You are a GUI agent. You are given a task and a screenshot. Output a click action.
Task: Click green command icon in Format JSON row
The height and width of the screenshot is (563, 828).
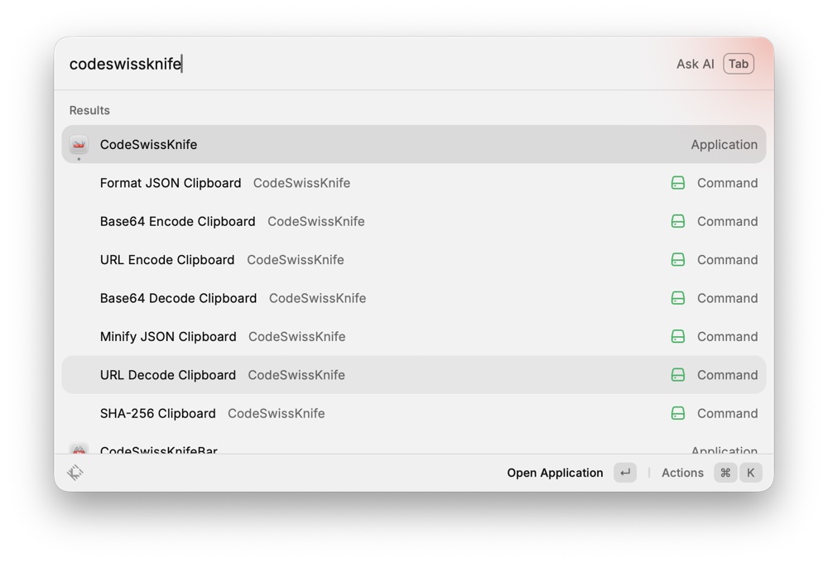pos(677,183)
